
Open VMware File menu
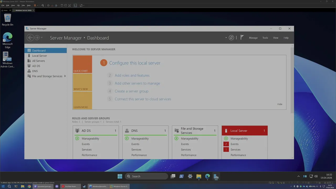tap(3, 5)
